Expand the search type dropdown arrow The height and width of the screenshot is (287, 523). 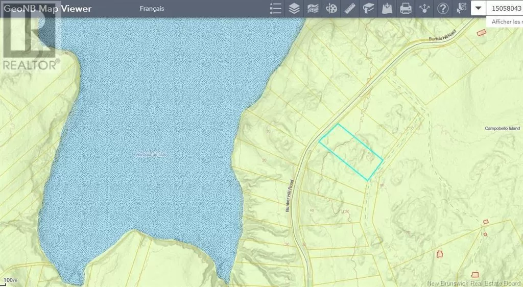coord(478,8)
